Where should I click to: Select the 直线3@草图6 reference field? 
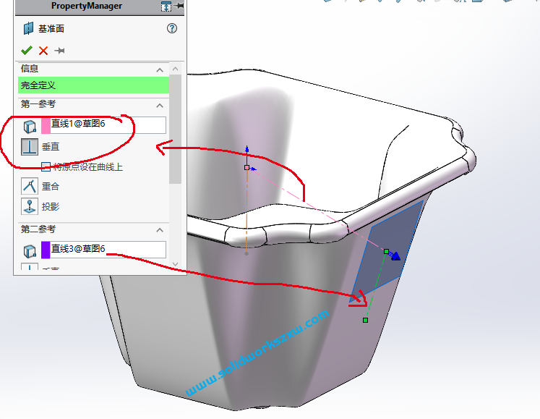click(107, 250)
